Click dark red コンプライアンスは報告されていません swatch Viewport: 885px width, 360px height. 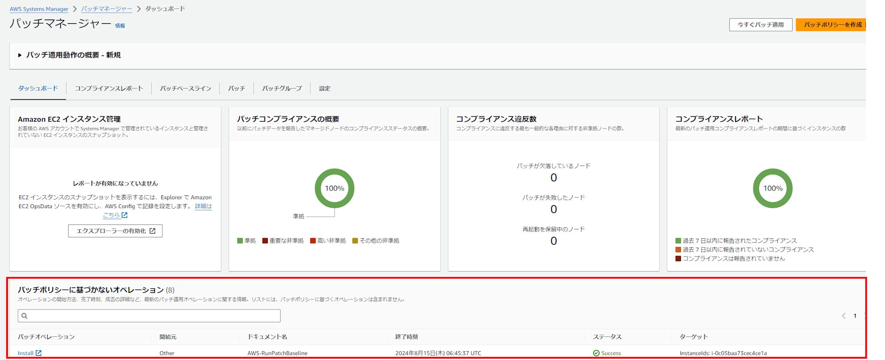click(678, 258)
